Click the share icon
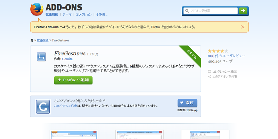This screenshot has height=139, width=278. (x=210, y=77)
